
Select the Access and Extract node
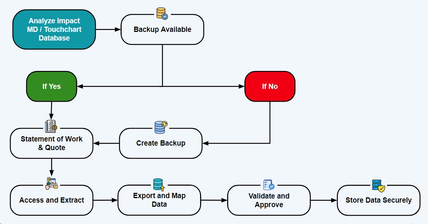coord(51,200)
